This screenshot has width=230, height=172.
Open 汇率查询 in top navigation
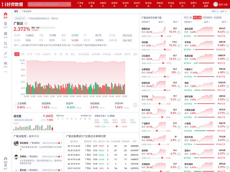coord(80,4)
